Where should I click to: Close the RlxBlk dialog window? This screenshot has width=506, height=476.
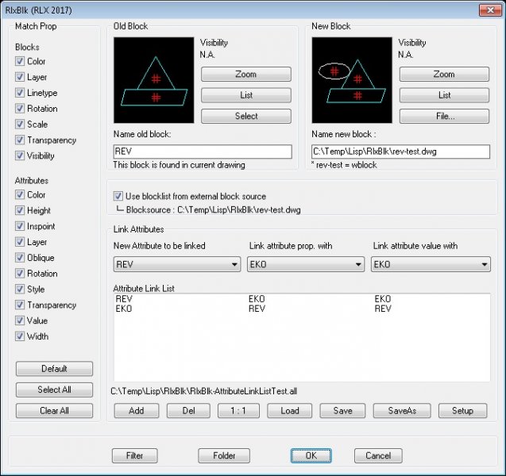coord(486,10)
